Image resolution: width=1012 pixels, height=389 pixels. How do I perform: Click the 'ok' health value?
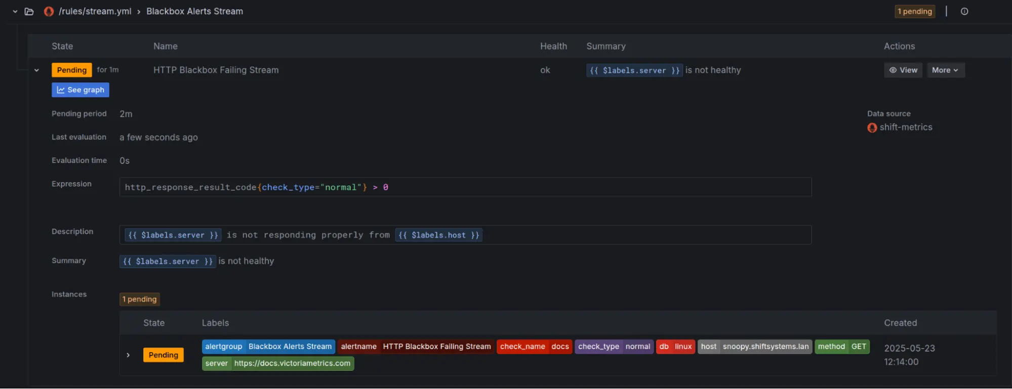[x=545, y=70]
